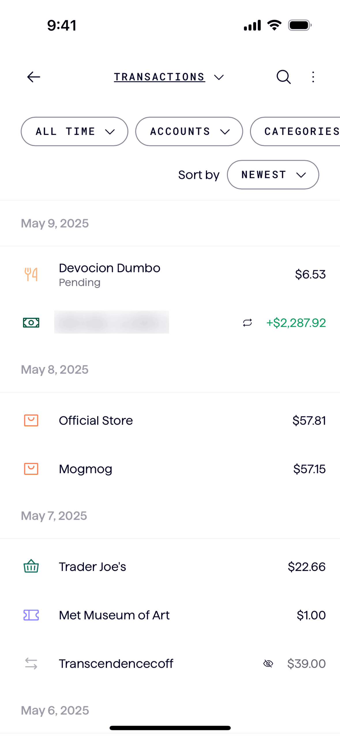Tap the transfer arrows icon for Transcendencecoff

(31, 663)
